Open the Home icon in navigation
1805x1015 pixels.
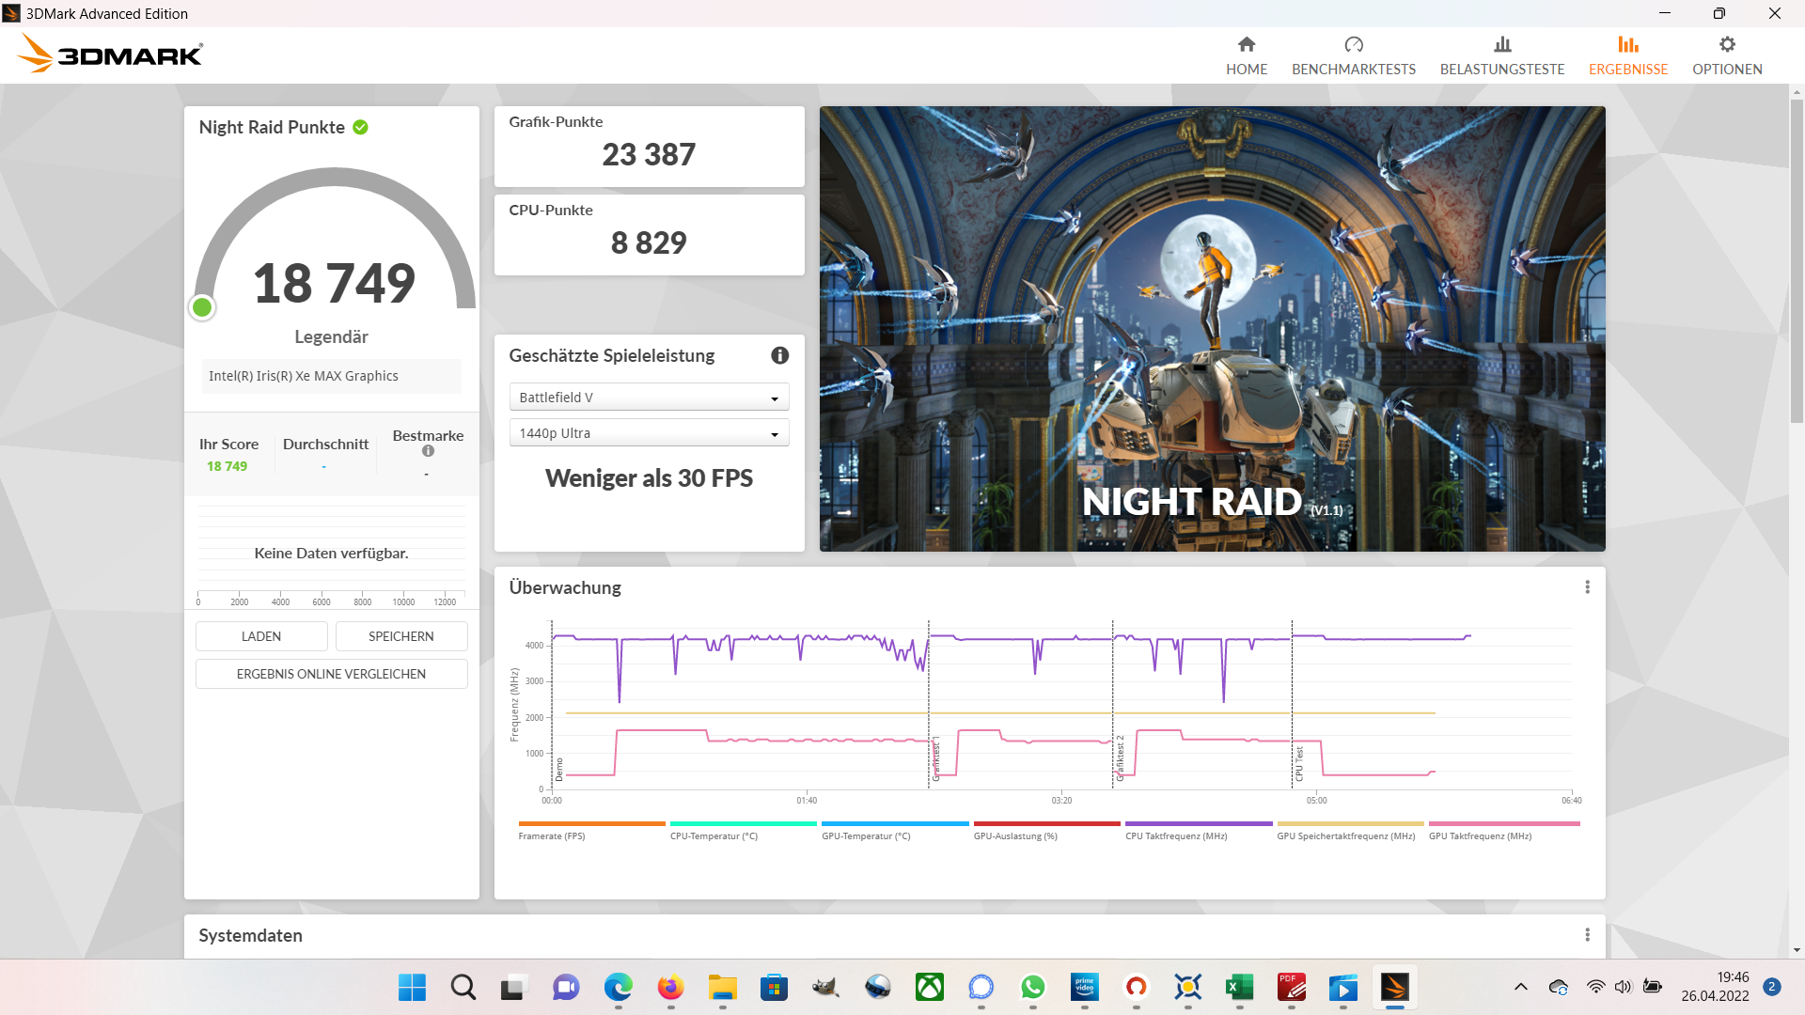[x=1247, y=44]
